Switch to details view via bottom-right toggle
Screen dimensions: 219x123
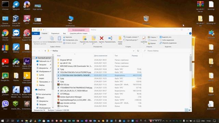(186, 110)
